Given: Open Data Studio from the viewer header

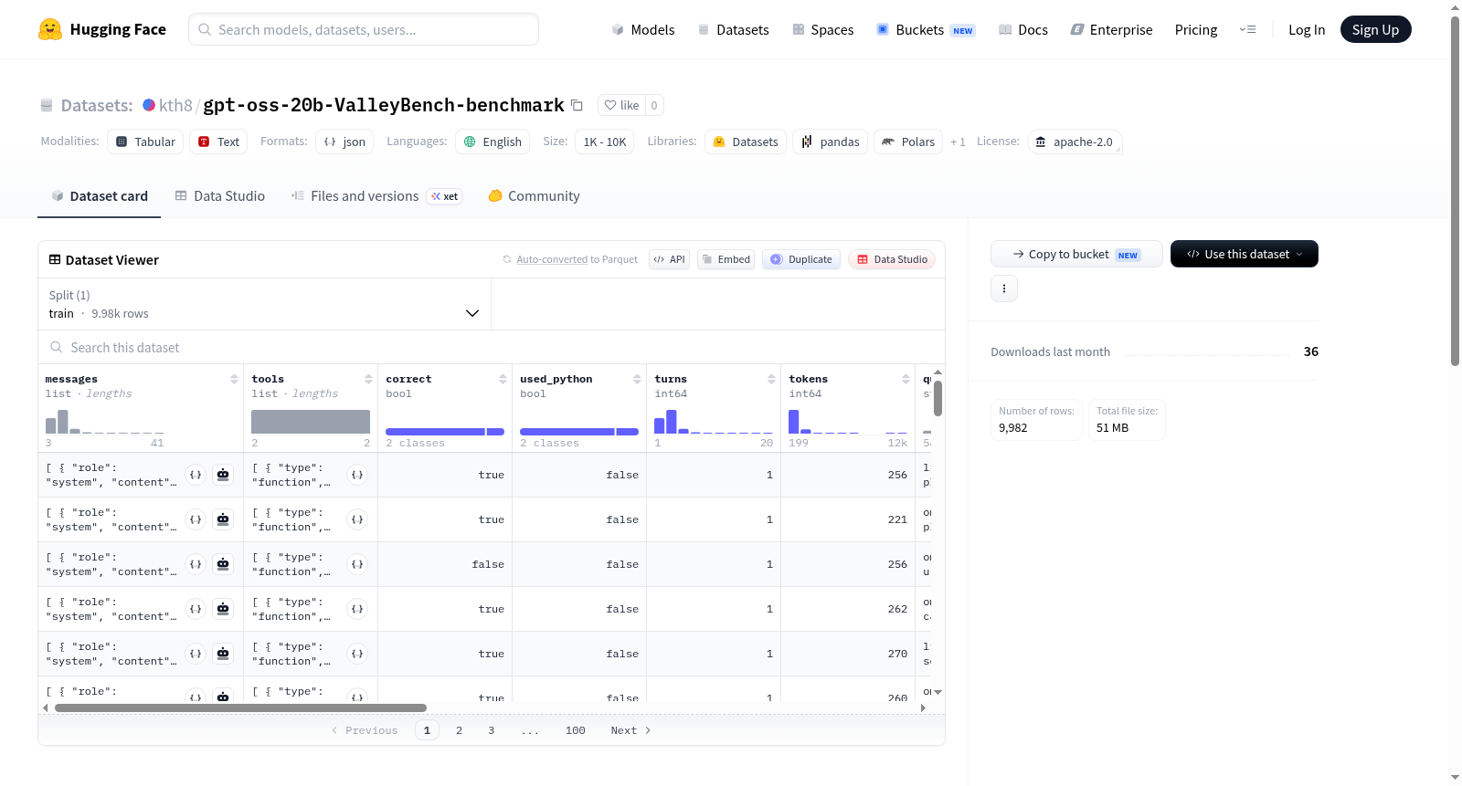Looking at the screenshot, I should coord(892,259).
